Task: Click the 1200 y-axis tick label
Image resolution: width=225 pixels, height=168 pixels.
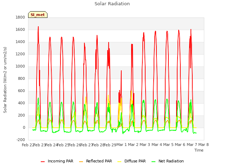Action: pos(20,54)
